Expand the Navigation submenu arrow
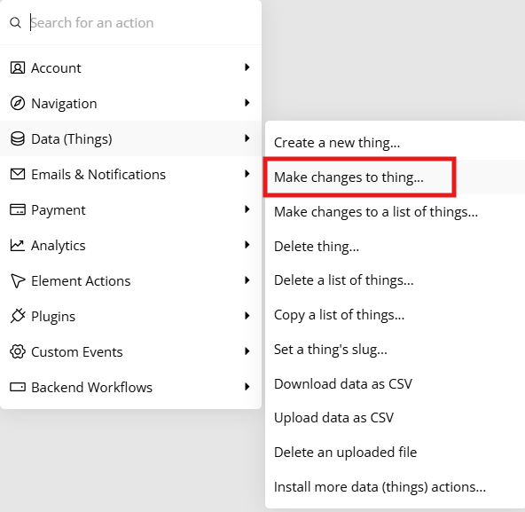 (x=247, y=103)
